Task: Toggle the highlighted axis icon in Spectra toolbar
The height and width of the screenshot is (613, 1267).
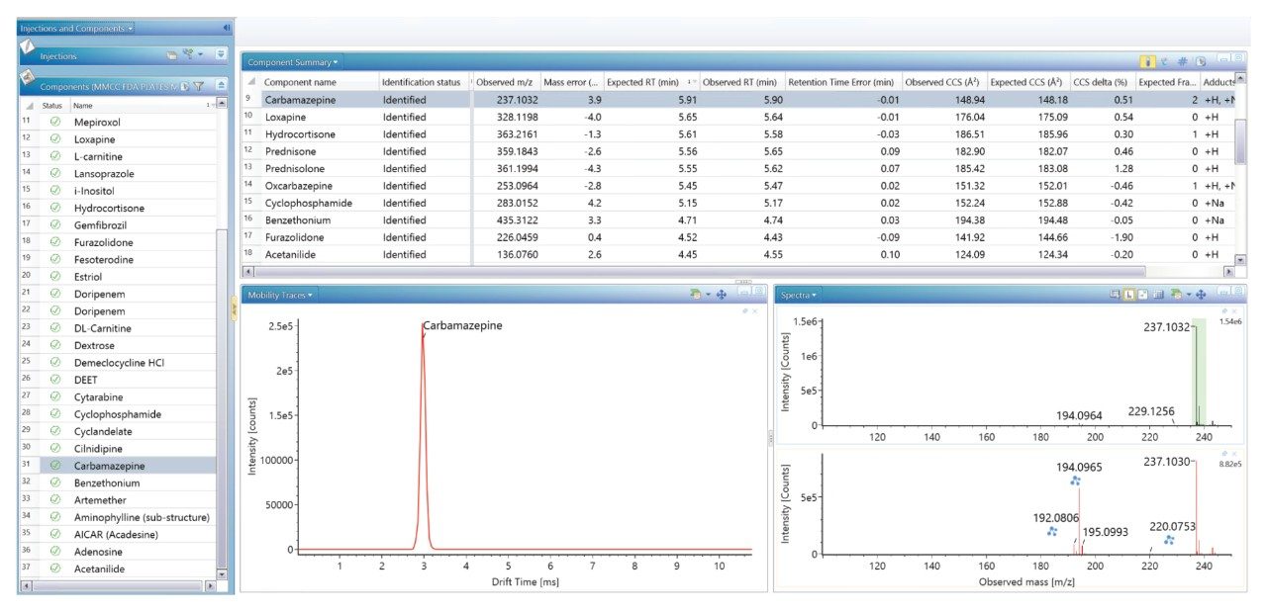Action: coord(1129,295)
